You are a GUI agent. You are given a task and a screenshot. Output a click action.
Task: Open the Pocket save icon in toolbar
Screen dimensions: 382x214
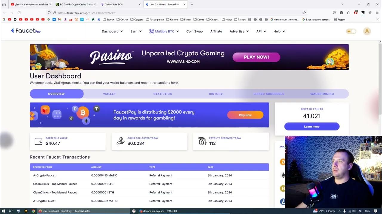point(334,13)
